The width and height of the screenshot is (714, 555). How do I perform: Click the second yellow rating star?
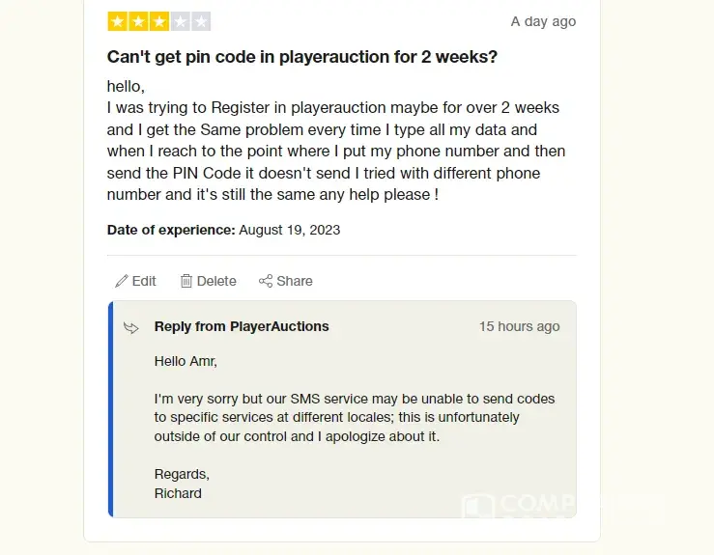[x=138, y=21]
